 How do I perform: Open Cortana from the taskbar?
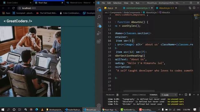[x=14, y=110]
